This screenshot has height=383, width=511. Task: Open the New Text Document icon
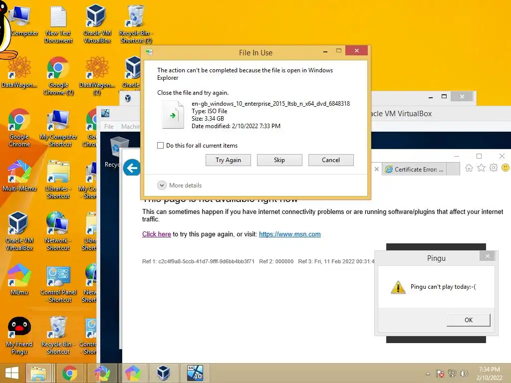[x=58, y=24]
